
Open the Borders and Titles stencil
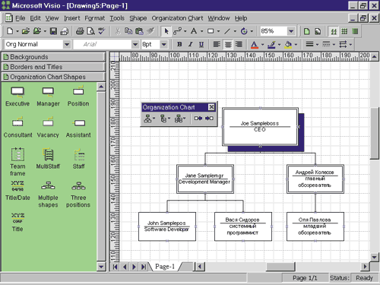click(x=54, y=67)
